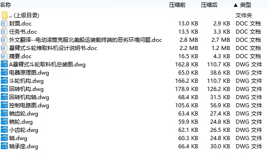Select the 外文翻译--电动滚筒 file name

86,40
